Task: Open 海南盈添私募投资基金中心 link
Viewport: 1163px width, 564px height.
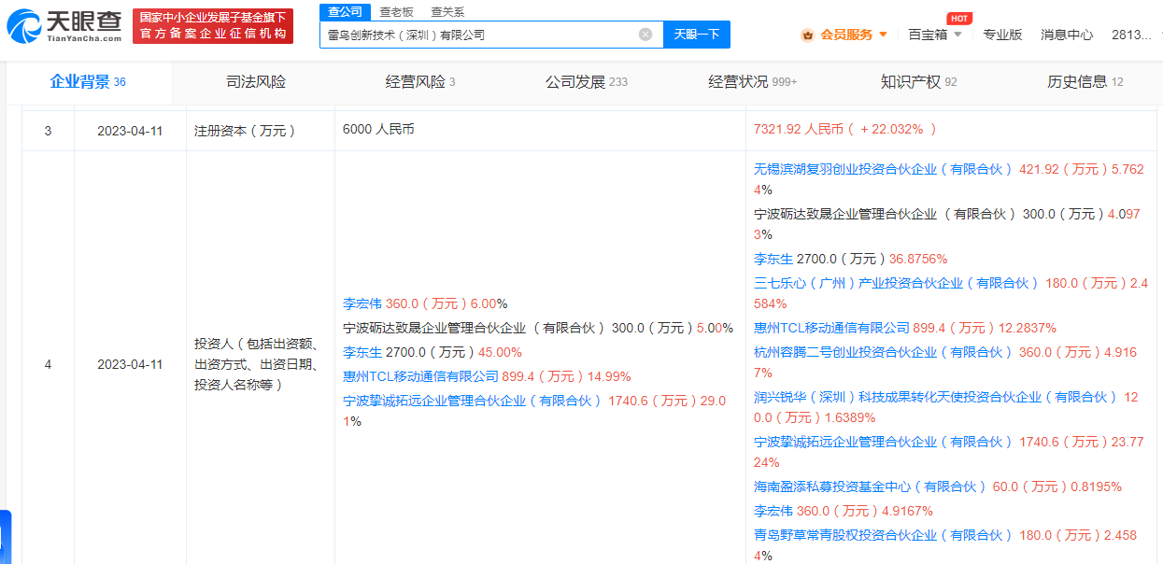Action: (870, 486)
